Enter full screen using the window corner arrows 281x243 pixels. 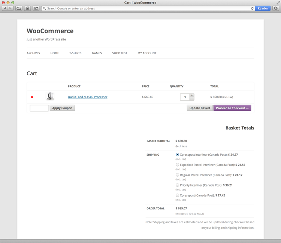point(278,3)
